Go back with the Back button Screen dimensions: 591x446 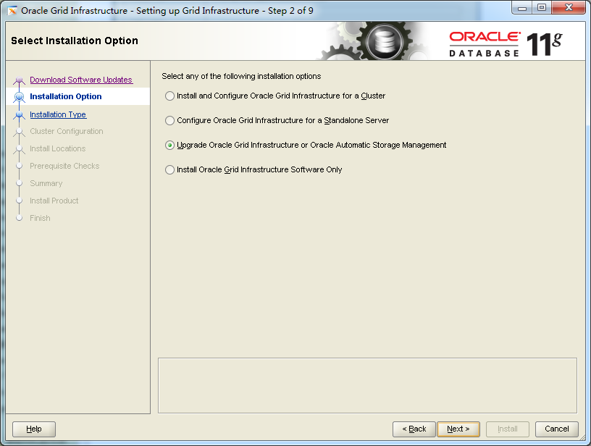(x=414, y=429)
